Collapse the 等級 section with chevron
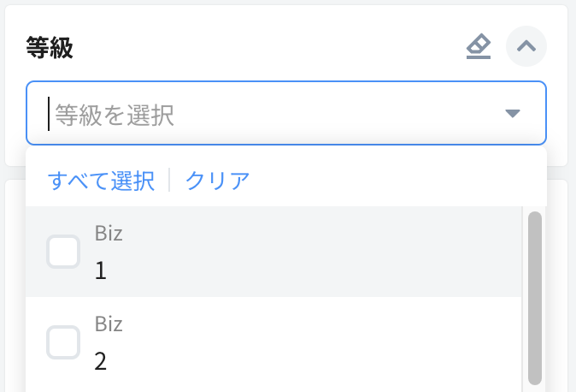The width and height of the screenshot is (576, 392). [x=526, y=47]
